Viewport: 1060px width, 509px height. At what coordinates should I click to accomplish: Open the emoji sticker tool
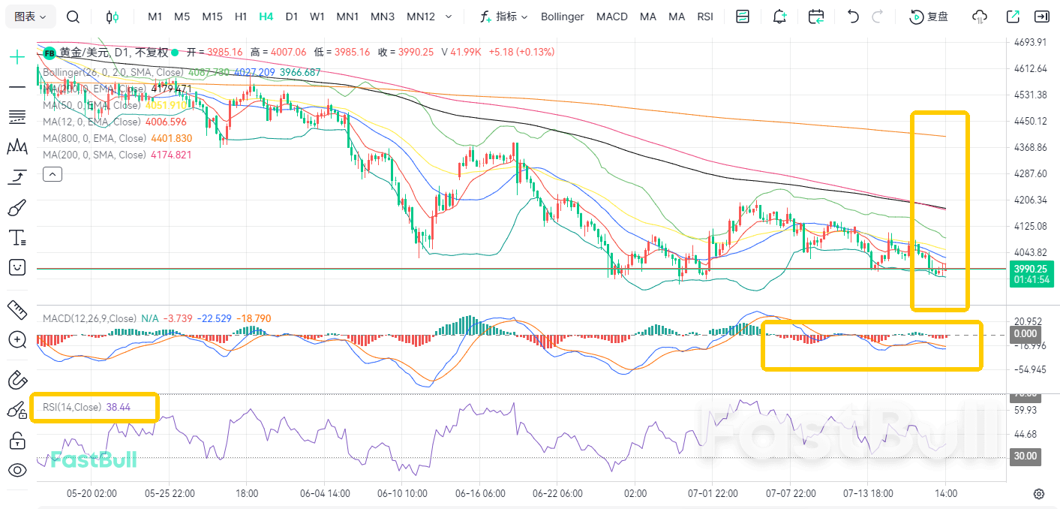[x=17, y=267]
